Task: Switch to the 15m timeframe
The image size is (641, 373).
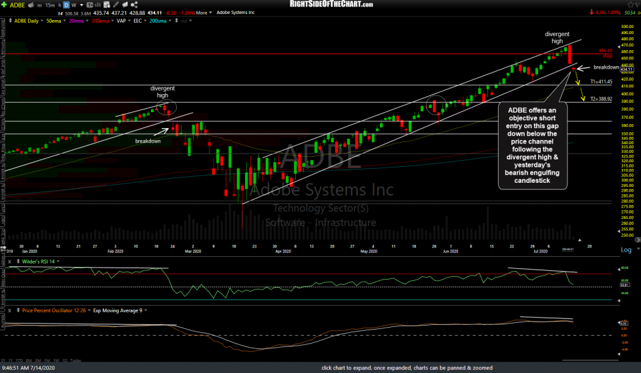Action: tap(50, 5)
